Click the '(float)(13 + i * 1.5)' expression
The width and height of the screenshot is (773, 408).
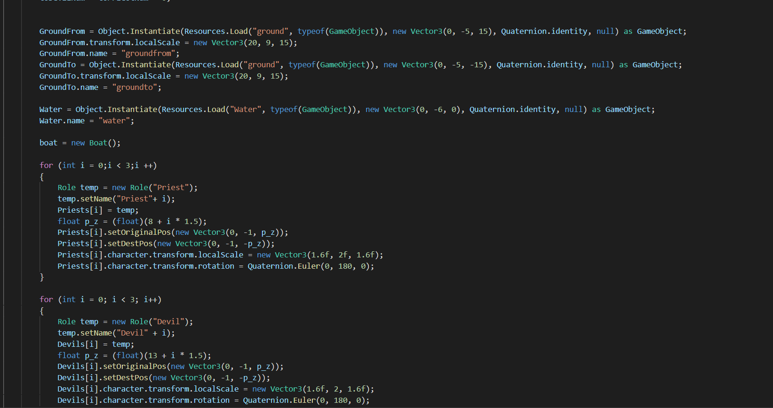click(159, 356)
